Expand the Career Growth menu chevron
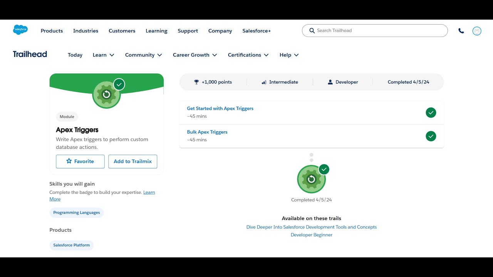The image size is (493, 277). click(x=215, y=55)
